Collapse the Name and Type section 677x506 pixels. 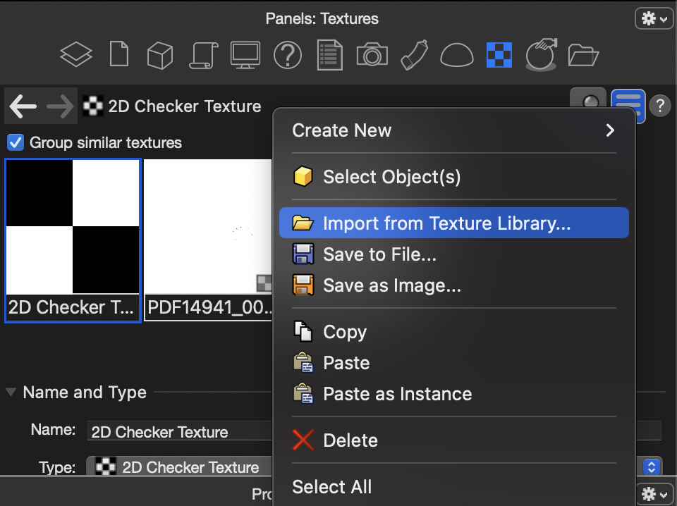coord(11,393)
